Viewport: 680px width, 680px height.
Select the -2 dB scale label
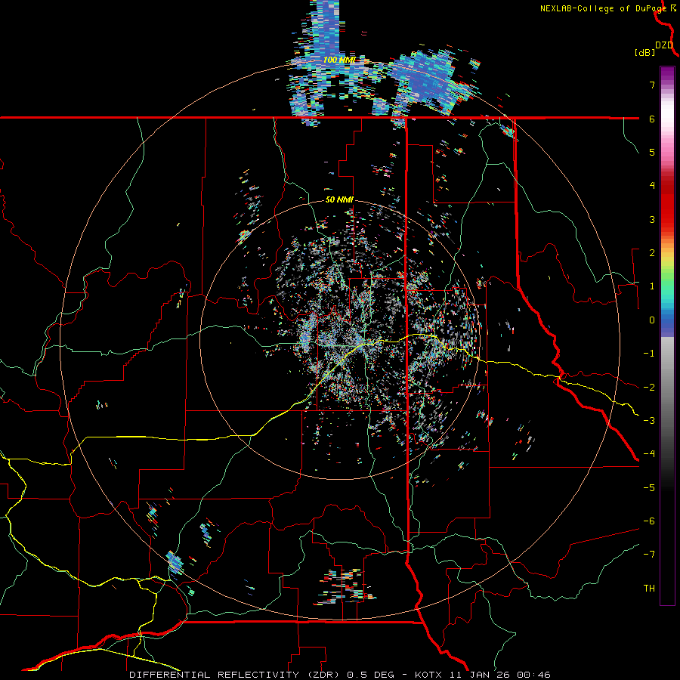coord(649,387)
